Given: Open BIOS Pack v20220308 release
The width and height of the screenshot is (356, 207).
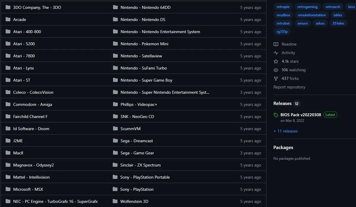Looking at the screenshot, I should [301, 115].
